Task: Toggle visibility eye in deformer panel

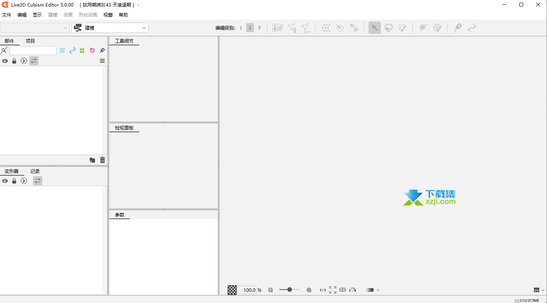Action: click(5, 181)
